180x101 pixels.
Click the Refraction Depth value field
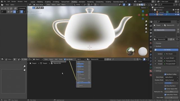tap(171, 92)
